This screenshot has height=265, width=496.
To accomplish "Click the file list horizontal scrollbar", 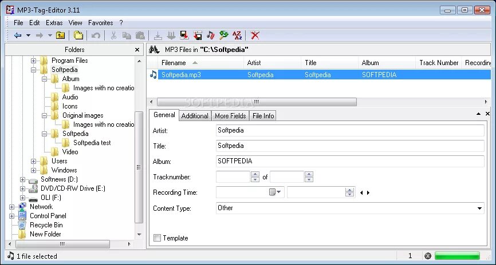I will tap(257, 102).
